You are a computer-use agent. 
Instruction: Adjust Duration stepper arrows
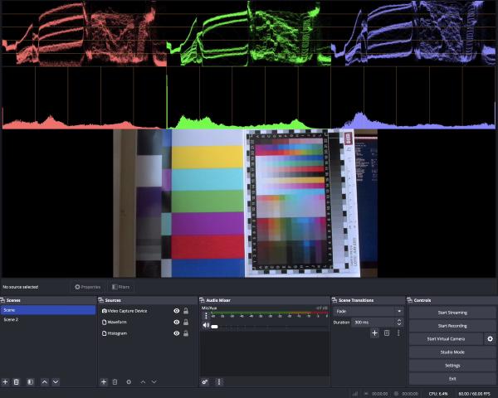click(399, 323)
